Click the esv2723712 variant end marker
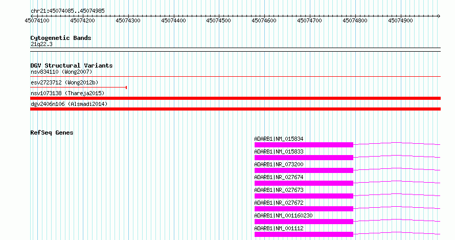The image size is (455, 240). [126, 88]
